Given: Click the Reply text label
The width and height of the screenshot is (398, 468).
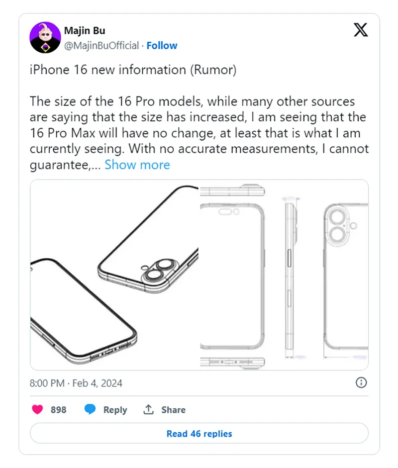Looking at the screenshot, I should [115, 410].
